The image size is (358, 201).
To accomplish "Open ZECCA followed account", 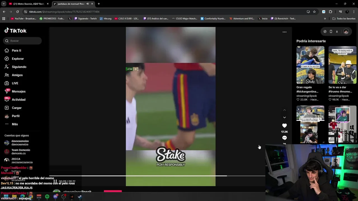I will tap(18, 161).
